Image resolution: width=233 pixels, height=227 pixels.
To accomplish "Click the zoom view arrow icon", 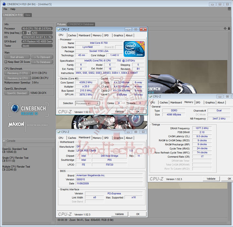I will [x=229, y=28].
